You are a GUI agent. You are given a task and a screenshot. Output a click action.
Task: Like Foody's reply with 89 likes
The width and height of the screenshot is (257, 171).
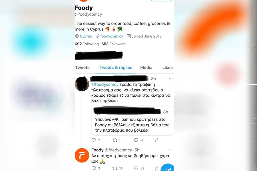click(136, 168)
